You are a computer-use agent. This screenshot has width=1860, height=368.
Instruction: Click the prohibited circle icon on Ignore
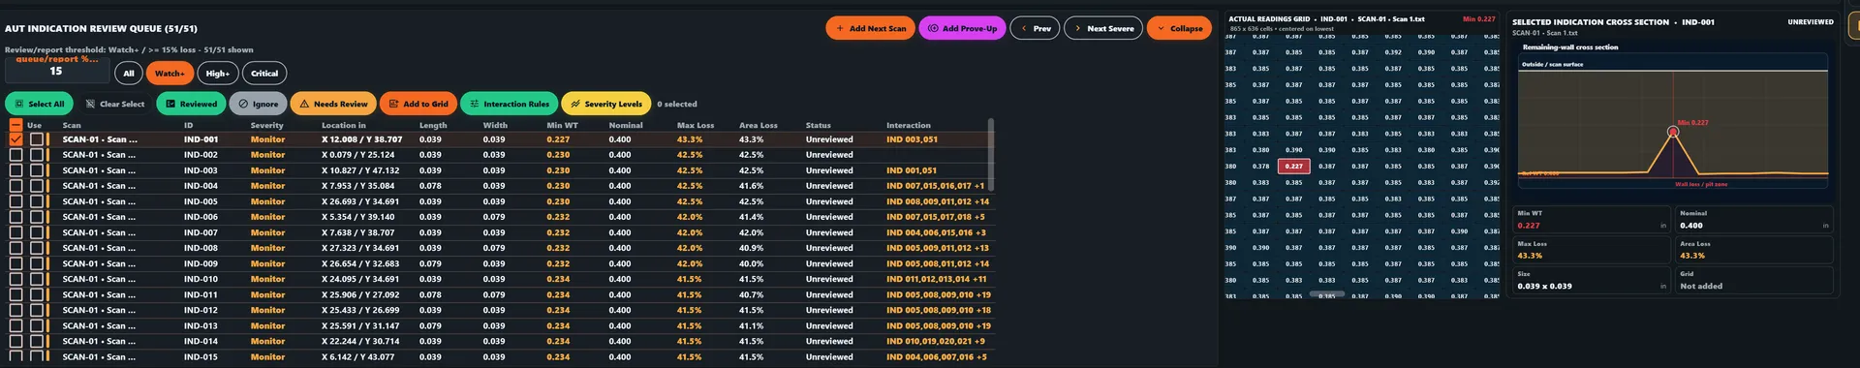(x=243, y=104)
